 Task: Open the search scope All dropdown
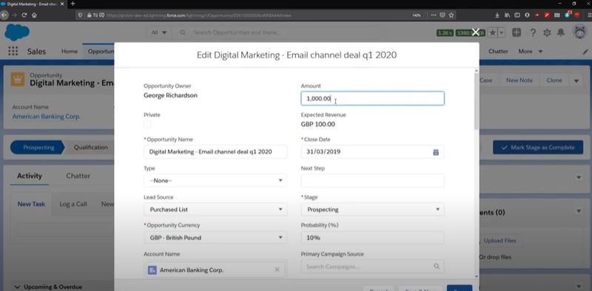click(x=159, y=32)
